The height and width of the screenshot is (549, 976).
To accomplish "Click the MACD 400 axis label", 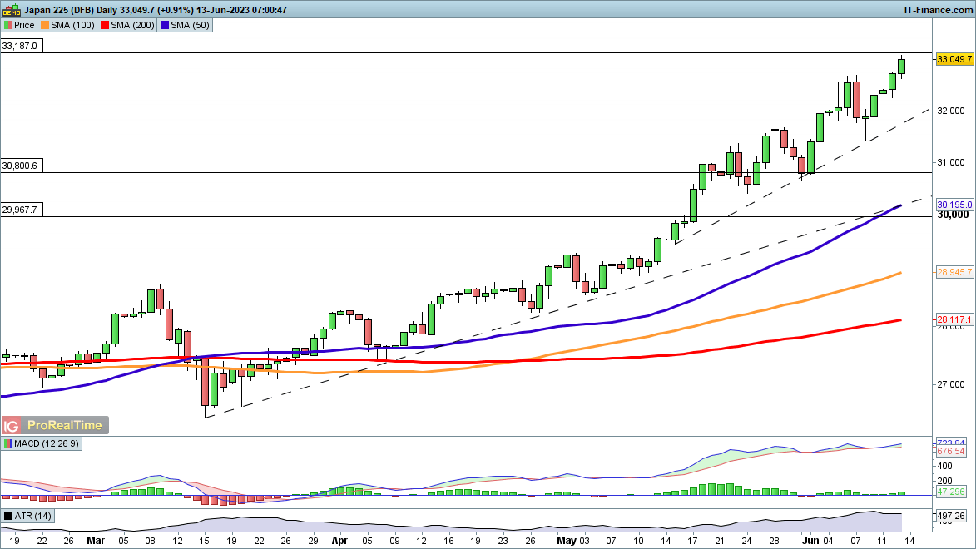I will coord(944,466).
